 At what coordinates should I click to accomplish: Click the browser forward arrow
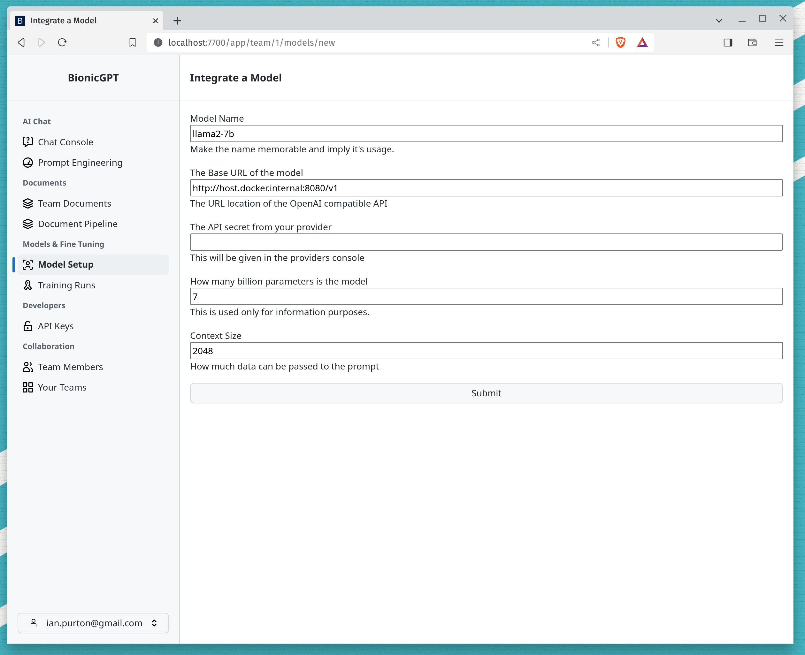(42, 42)
